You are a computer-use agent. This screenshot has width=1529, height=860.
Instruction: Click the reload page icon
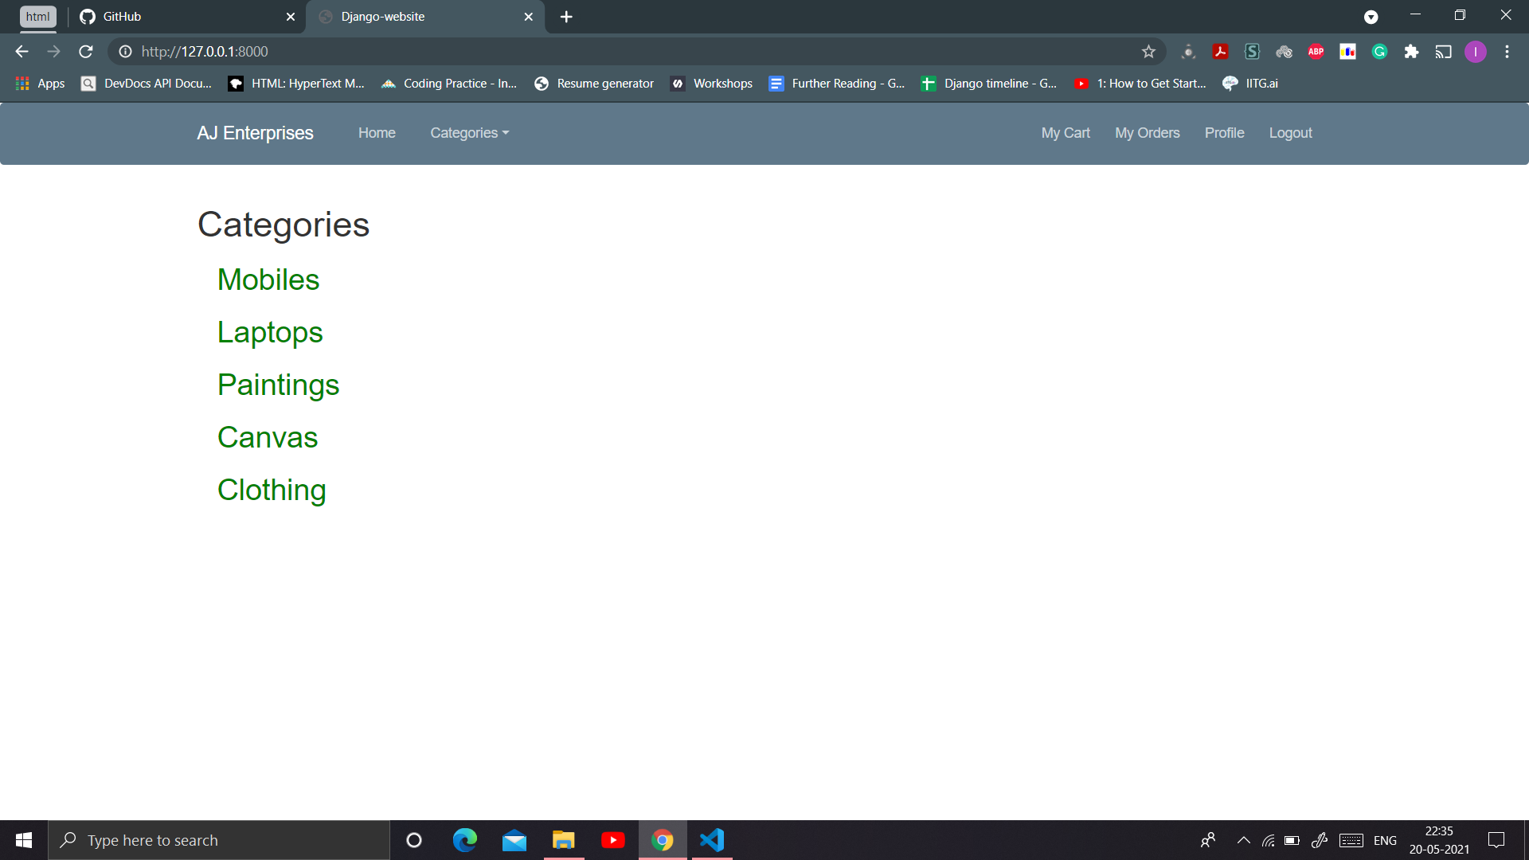[85, 51]
